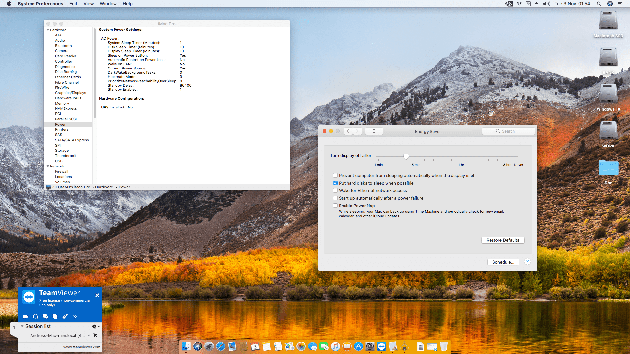This screenshot has width=630, height=354.
Task: Open the Window menu in menu bar
Action: point(108,4)
